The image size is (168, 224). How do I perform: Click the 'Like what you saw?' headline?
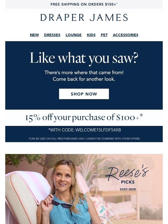[84, 58]
